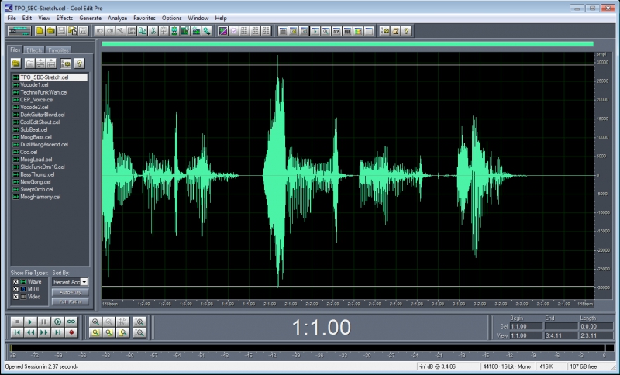Viewport: 620px width, 375px height.
Task: Click the undo arrow toolbar icon
Action: click(99, 31)
